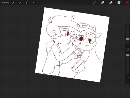This screenshot has width=130, height=98.
Task: Tap the square Modify button on sidebar
Action: pyautogui.click(x=127, y=49)
